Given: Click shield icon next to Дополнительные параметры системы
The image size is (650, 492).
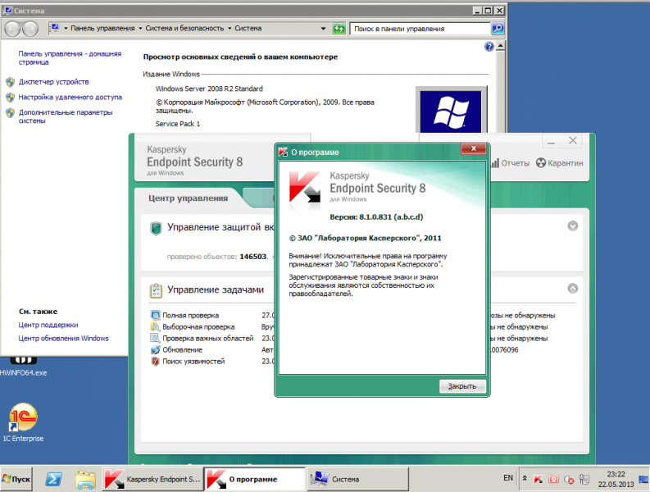Looking at the screenshot, I should (x=11, y=113).
